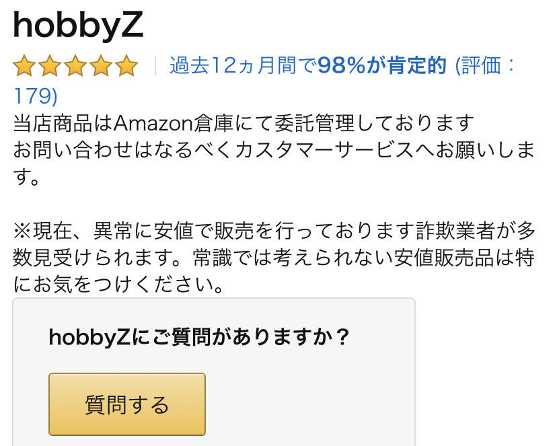Click the fourth gold rating star
The height and width of the screenshot is (446, 557).
[x=100, y=66]
